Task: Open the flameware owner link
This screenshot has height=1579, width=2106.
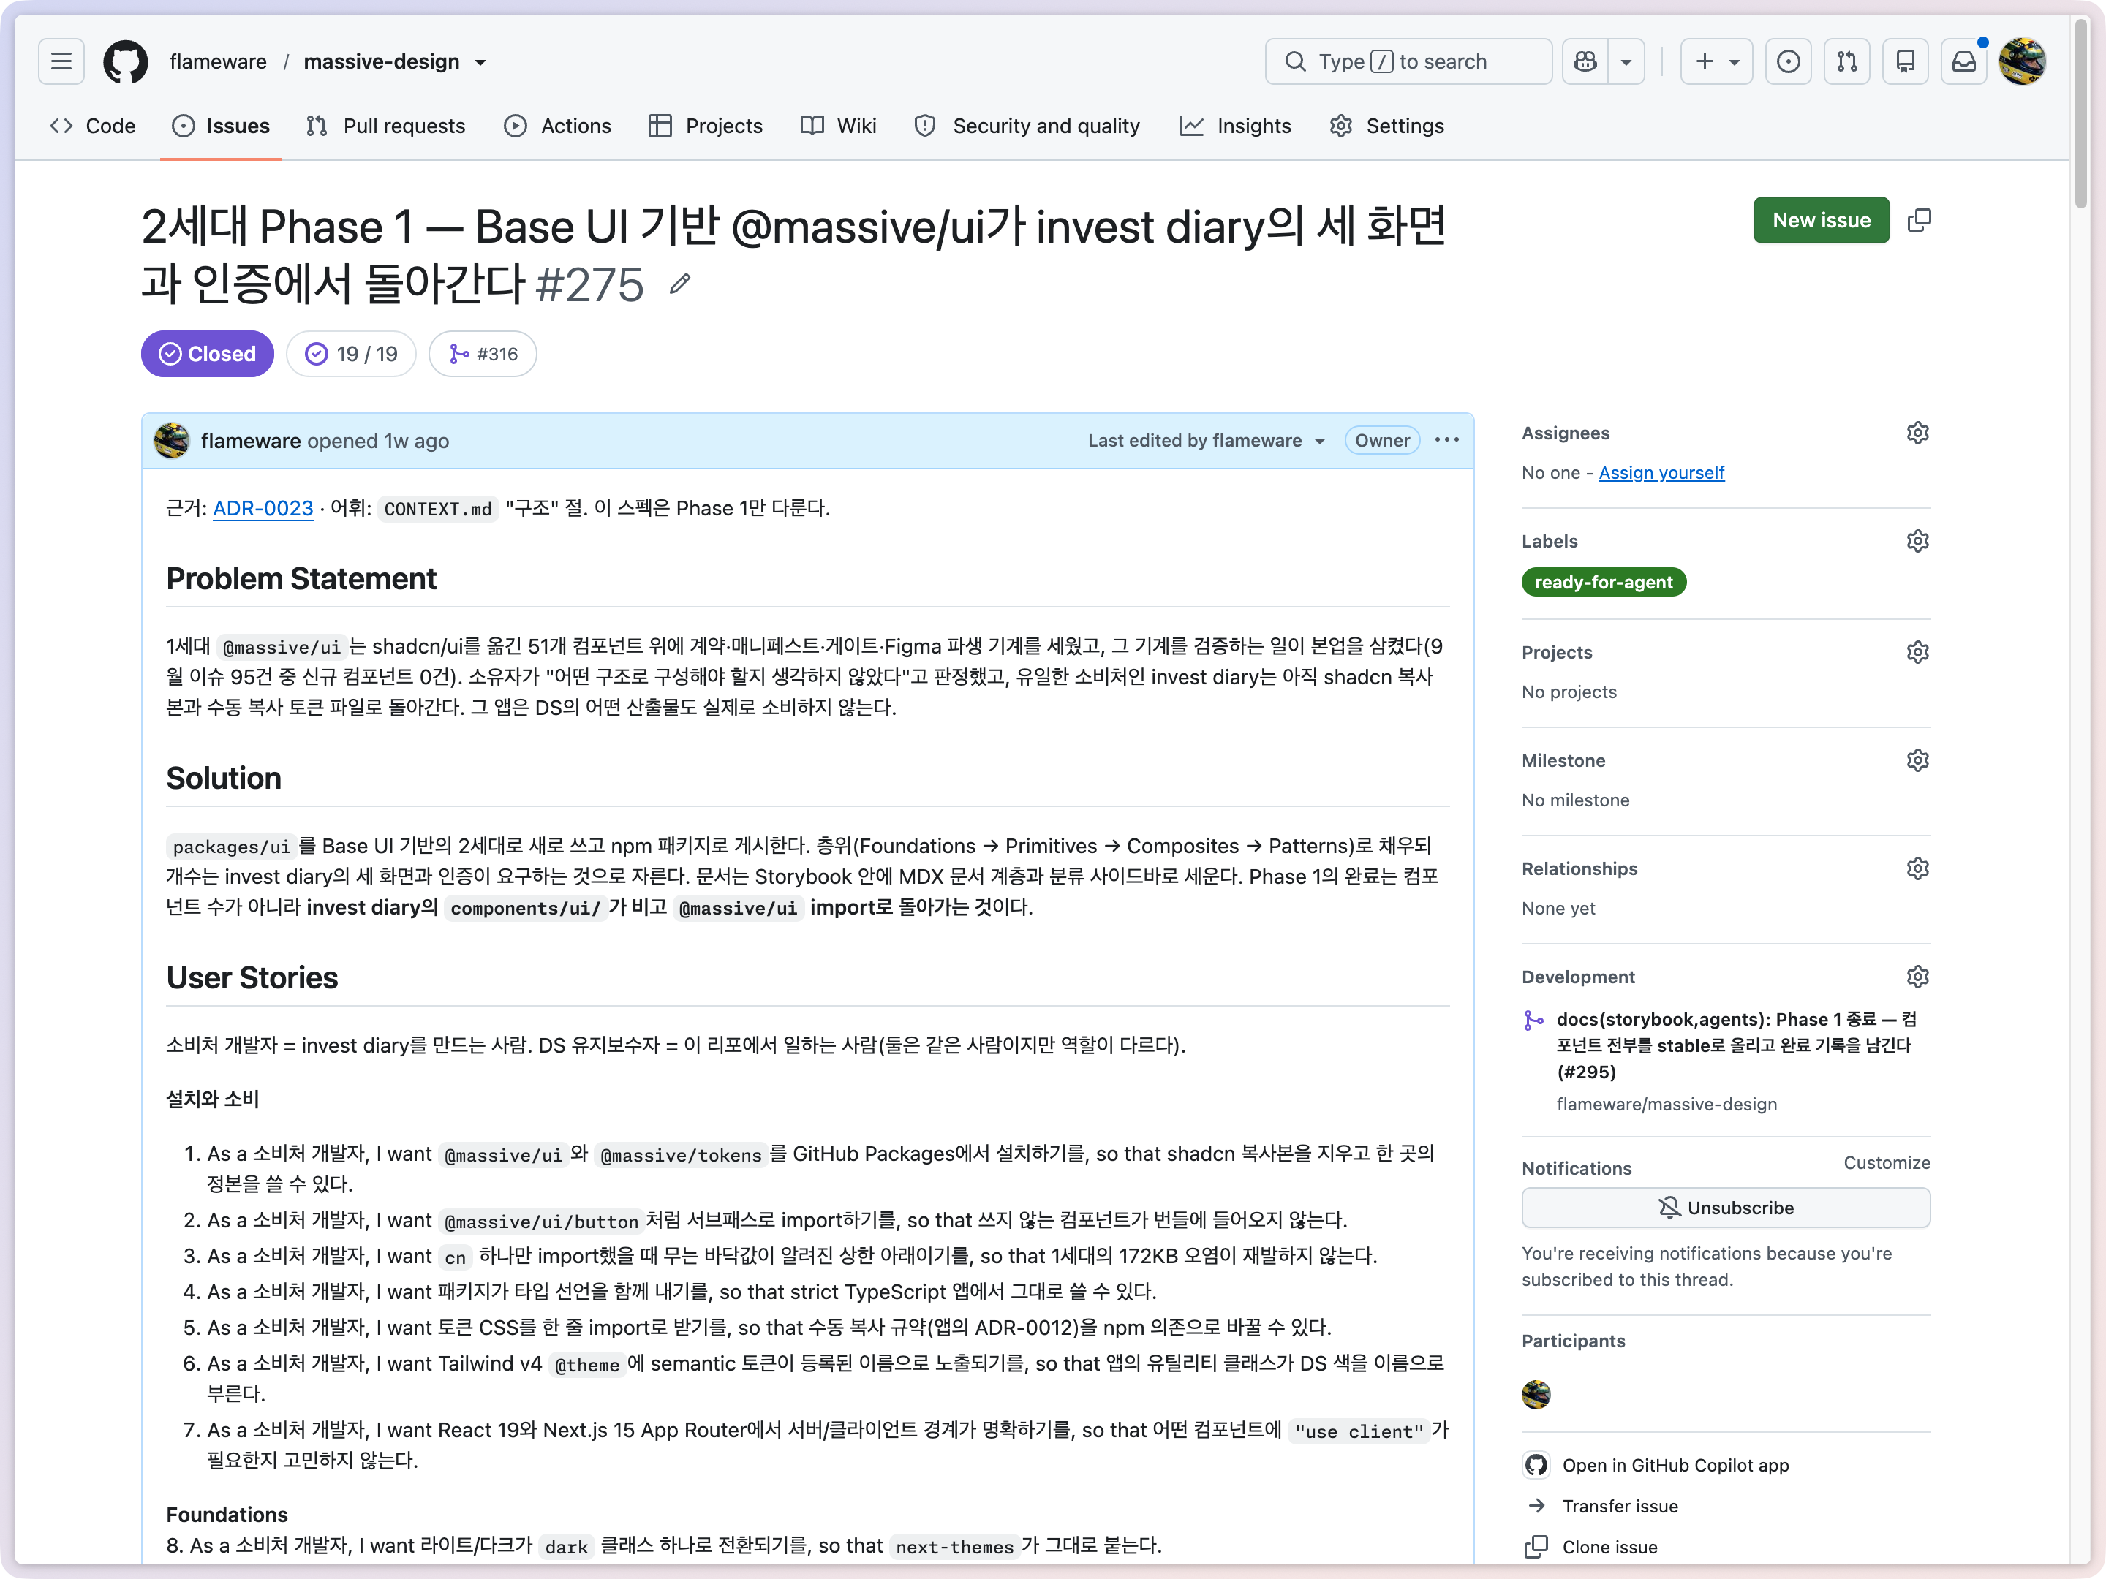Action: [x=218, y=62]
